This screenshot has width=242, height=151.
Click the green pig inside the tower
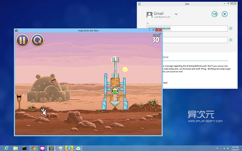[x=115, y=91]
